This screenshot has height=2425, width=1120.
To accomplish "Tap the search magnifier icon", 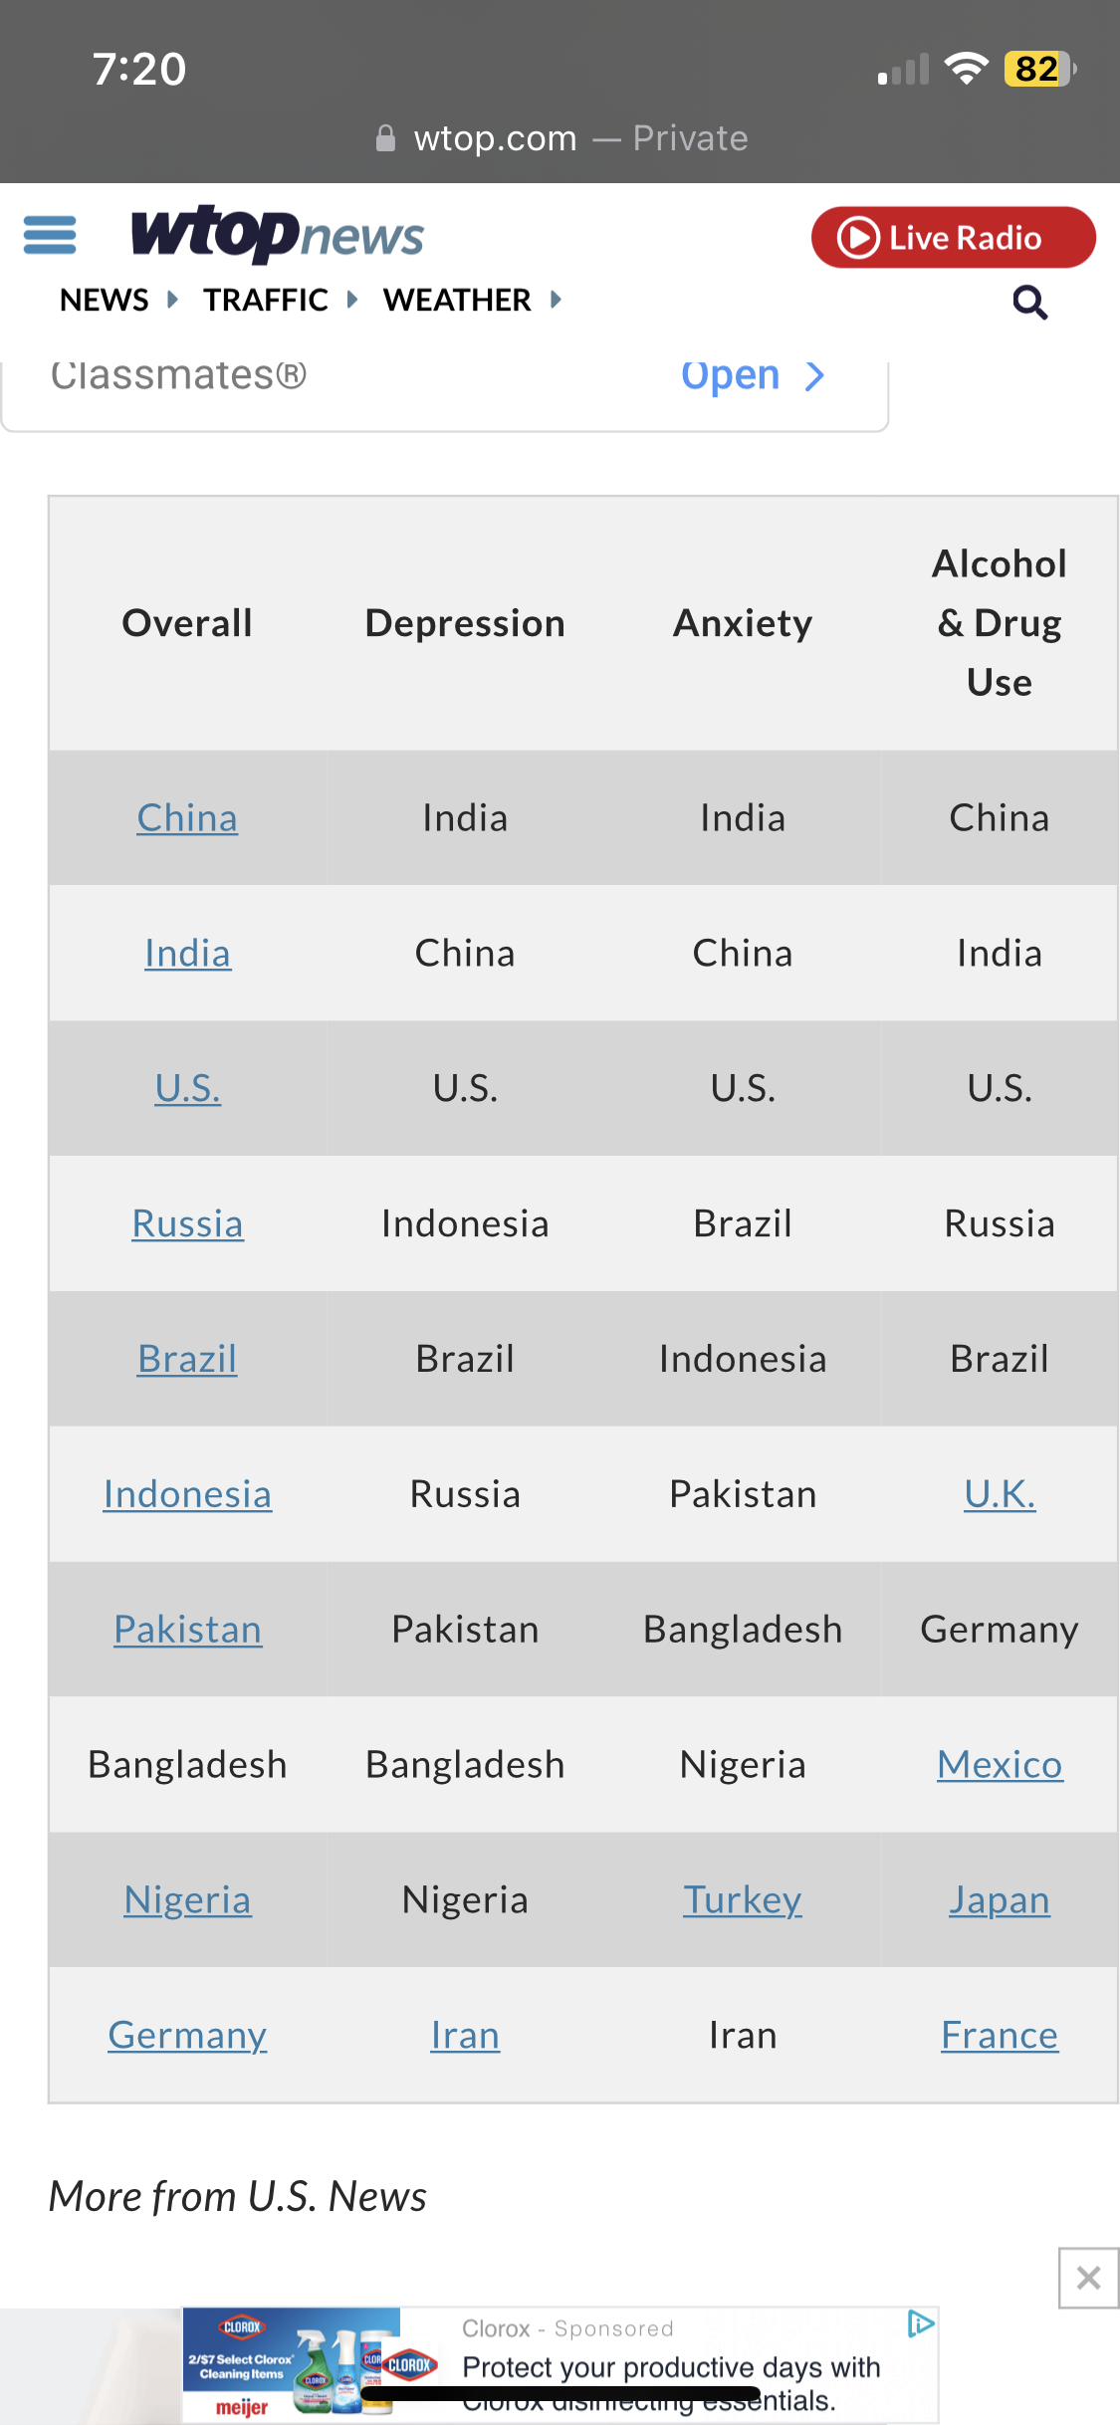I will coord(1029,302).
